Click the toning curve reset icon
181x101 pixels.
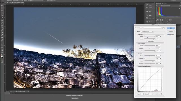point(162,94)
